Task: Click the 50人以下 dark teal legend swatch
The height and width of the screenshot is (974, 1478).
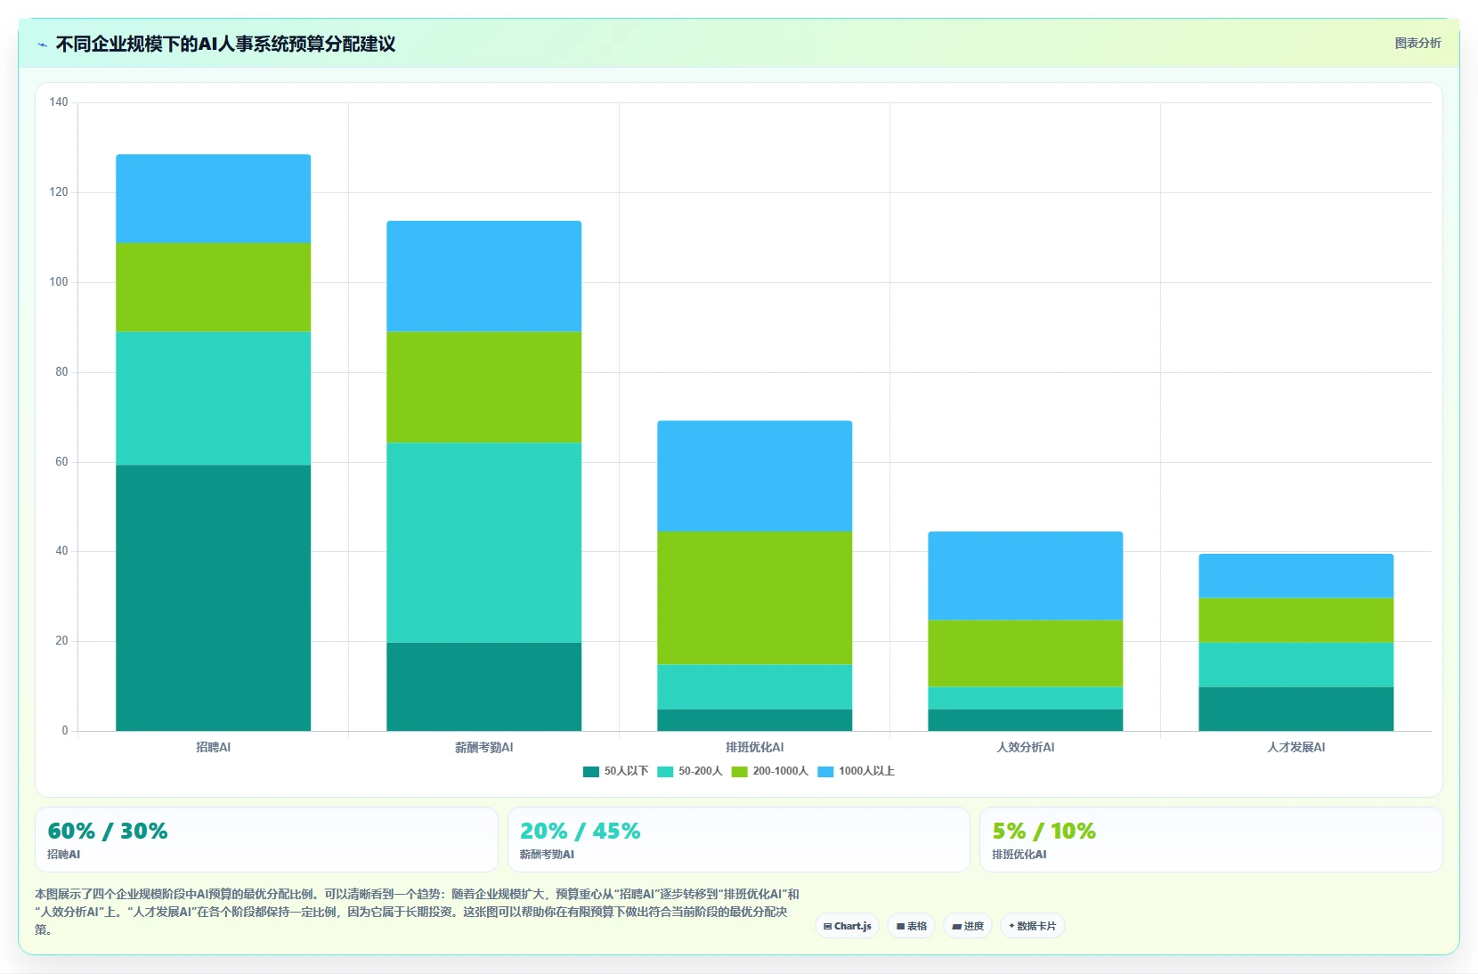Action: point(591,772)
